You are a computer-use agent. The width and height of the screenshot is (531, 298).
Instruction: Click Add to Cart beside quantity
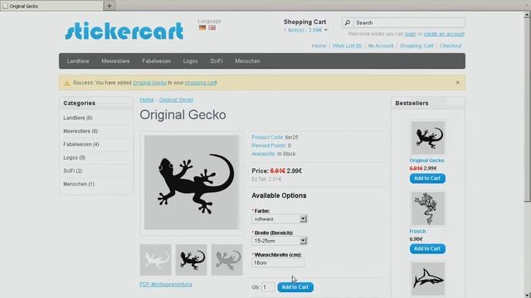click(295, 287)
